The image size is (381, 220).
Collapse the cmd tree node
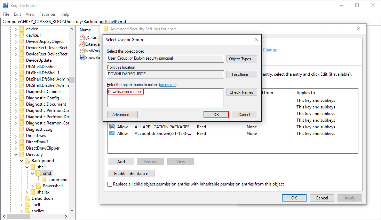33,173
